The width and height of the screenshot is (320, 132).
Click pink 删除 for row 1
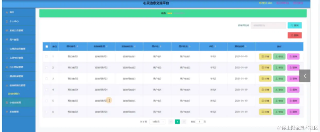(293, 57)
